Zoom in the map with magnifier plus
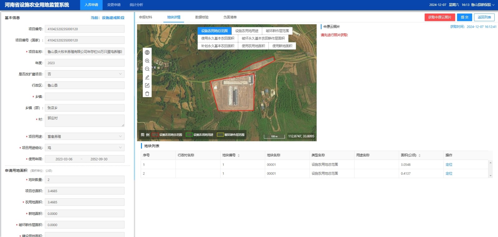This screenshot has width=498, height=237. coord(147,61)
